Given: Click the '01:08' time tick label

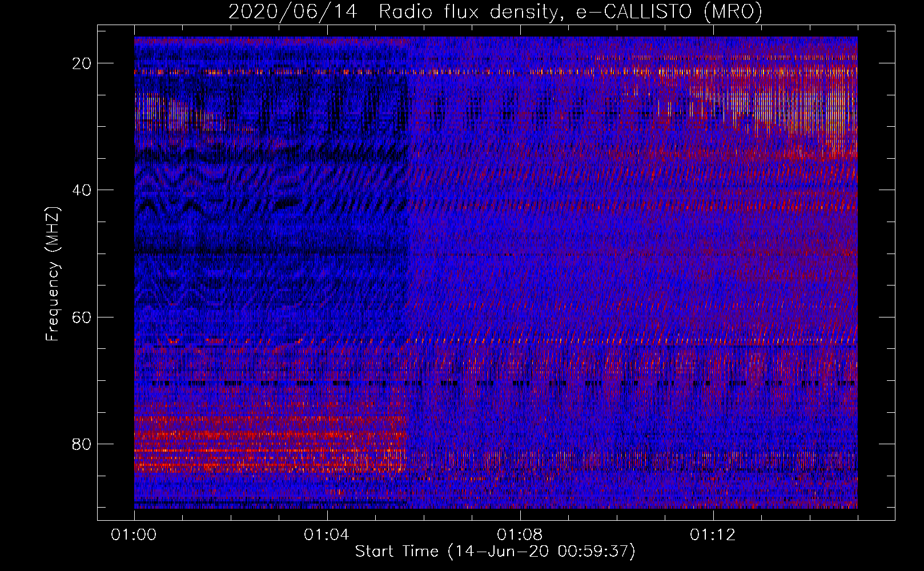Looking at the screenshot, I should pyautogui.click(x=520, y=535).
